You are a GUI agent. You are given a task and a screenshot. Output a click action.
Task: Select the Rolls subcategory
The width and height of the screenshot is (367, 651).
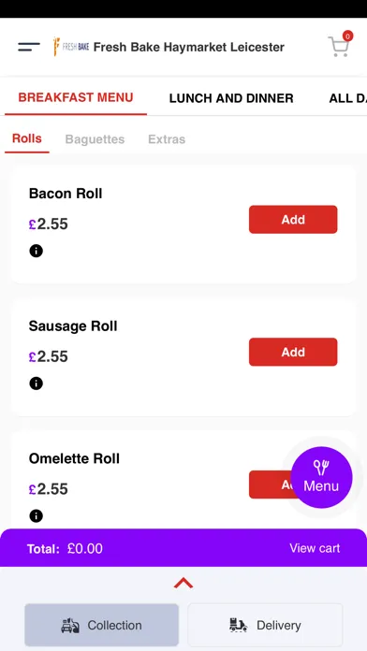[27, 138]
